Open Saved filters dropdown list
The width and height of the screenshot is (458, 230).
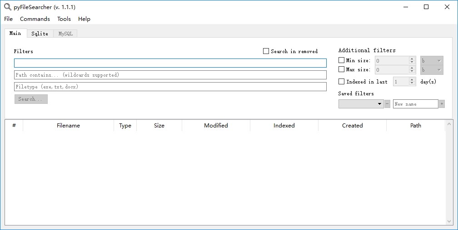point(361,104)
